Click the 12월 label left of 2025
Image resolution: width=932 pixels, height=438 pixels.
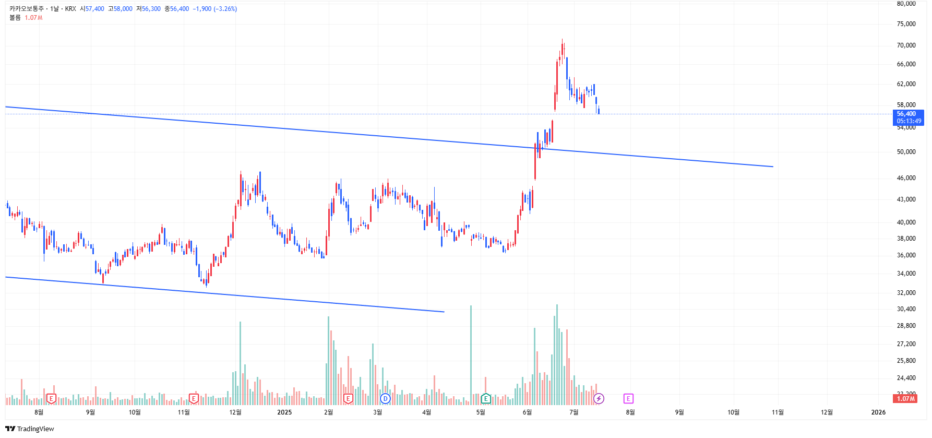[235, 412]
